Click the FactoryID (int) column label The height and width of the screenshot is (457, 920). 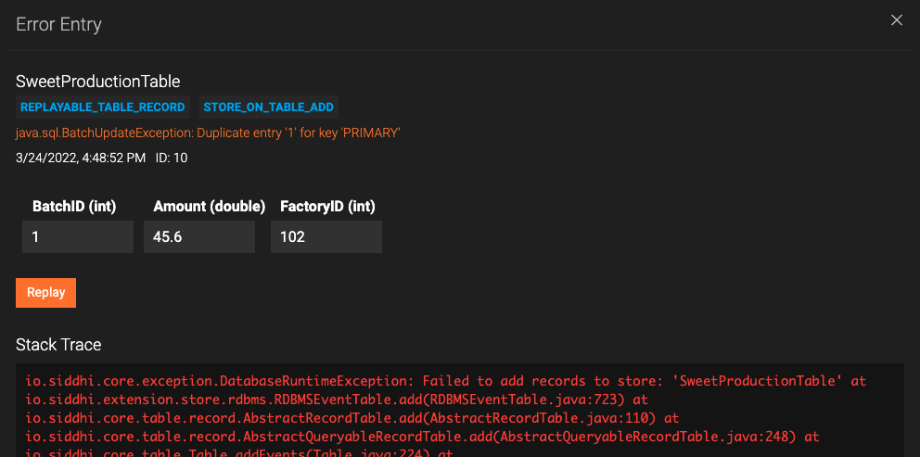coord(327,207)
